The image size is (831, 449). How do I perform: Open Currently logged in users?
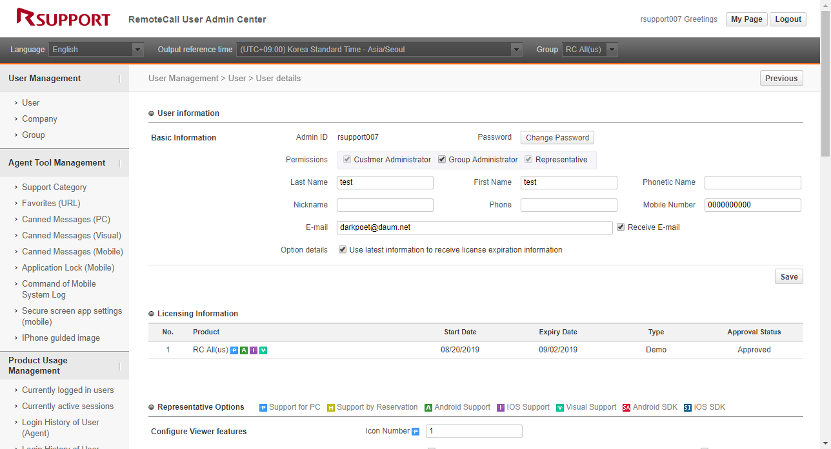[68, 390]
